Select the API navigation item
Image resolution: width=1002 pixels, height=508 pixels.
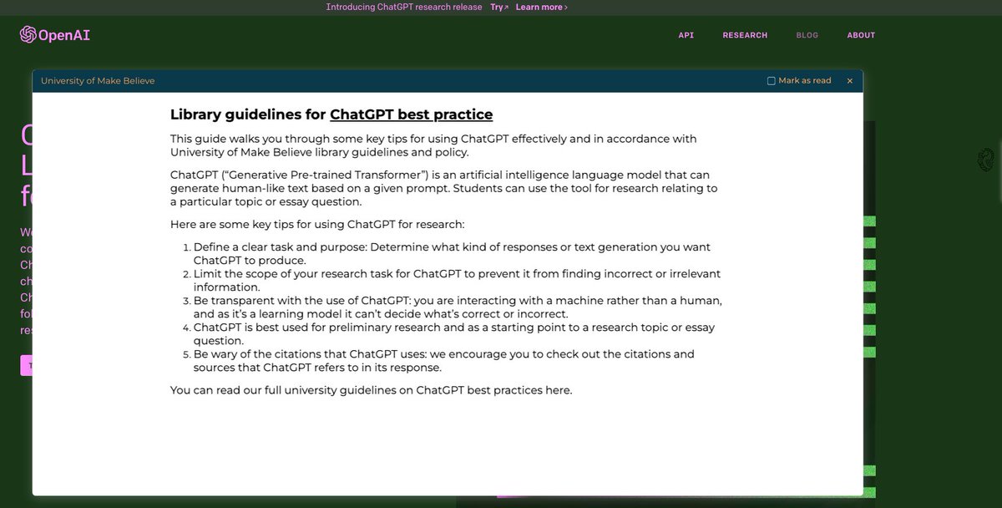[x=686, y=35]
